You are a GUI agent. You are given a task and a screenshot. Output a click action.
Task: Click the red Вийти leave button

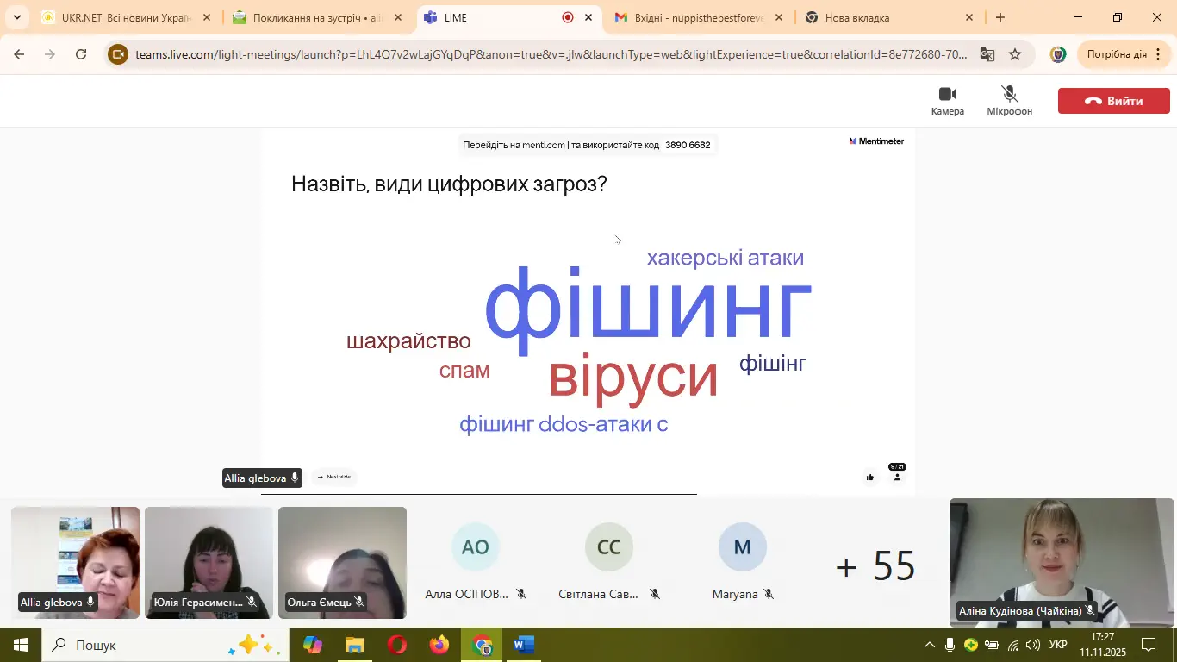(1113, 101)
